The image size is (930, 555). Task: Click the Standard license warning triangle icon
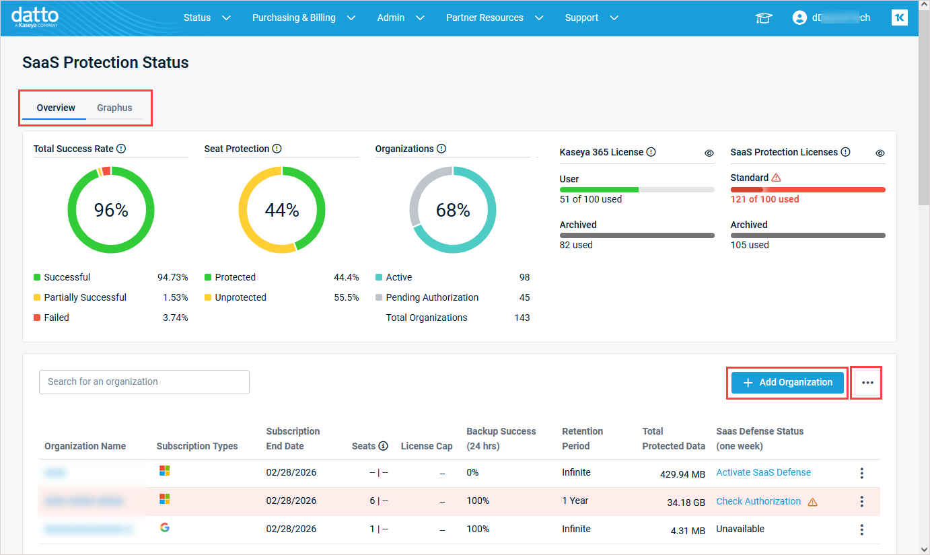point(776,178)
